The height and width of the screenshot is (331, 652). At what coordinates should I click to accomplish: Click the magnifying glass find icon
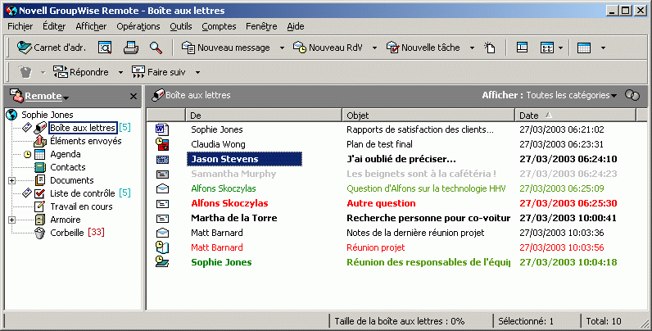coord(156,48)
